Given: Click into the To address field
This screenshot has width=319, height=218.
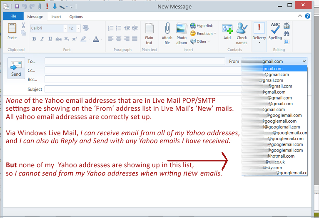Looking at the screenshot, I should (135, 61).
